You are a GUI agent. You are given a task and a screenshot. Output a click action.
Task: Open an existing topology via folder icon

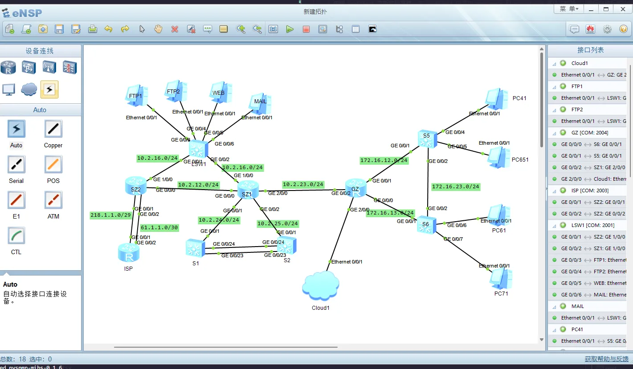click(43, 29)
